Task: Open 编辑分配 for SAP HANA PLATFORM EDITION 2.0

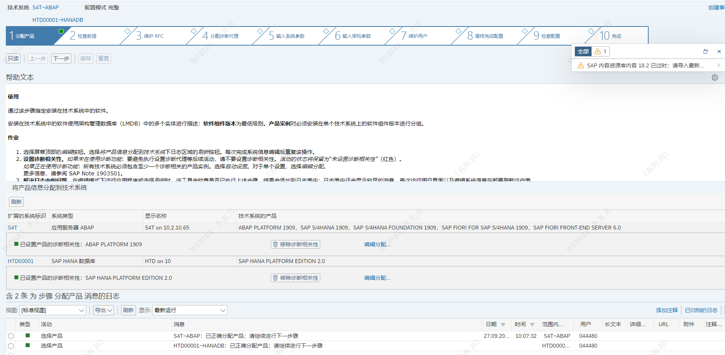Action: [x=377, y=278]
